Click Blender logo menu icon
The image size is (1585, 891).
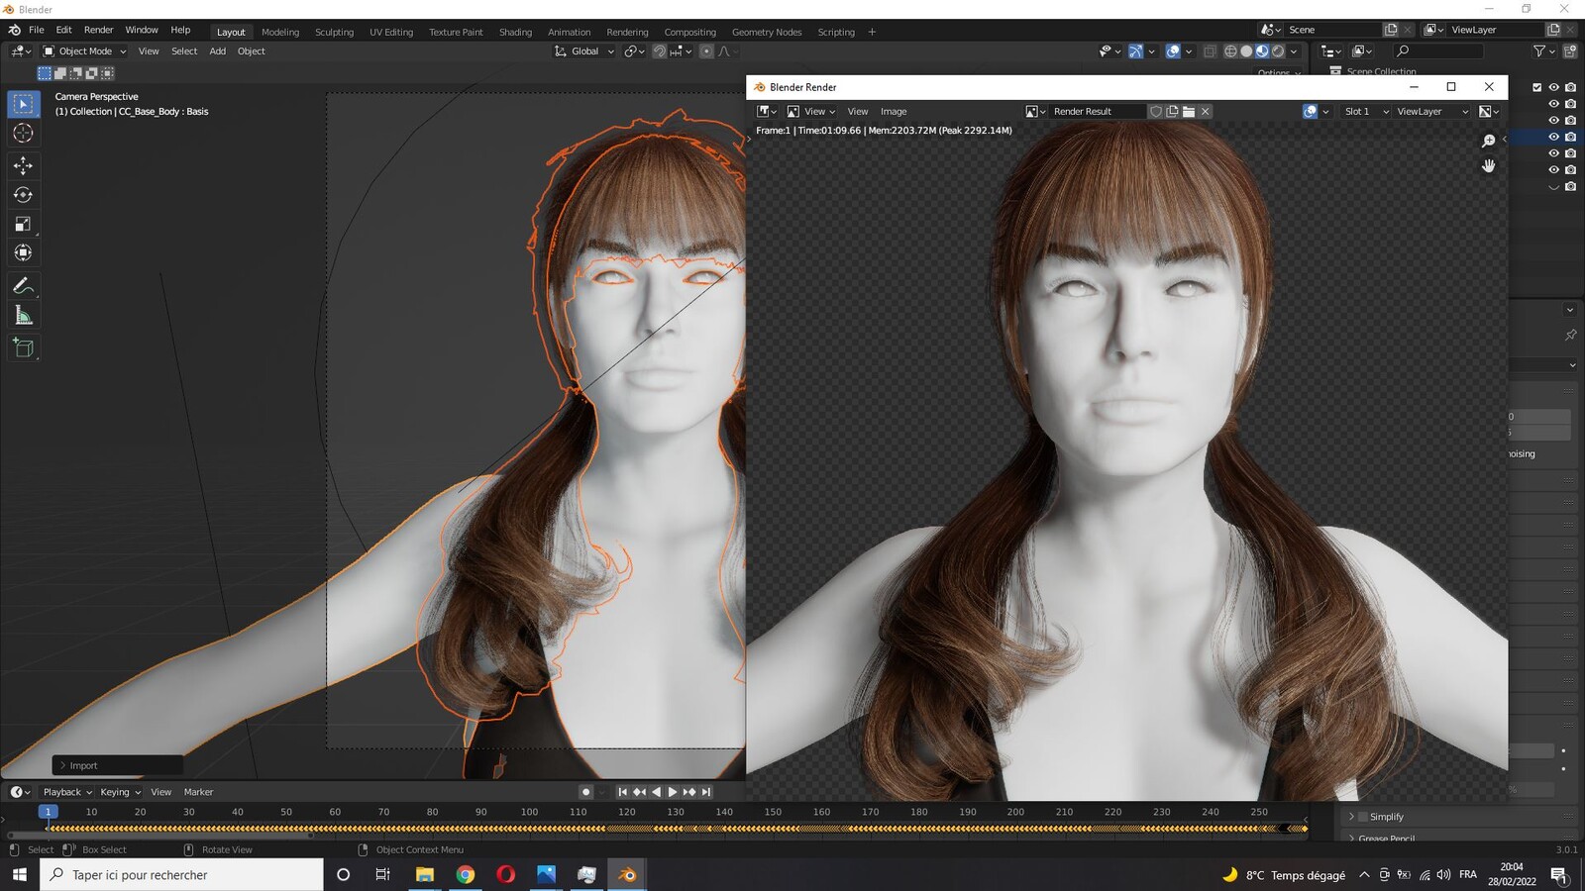click(x=14, y=30)
